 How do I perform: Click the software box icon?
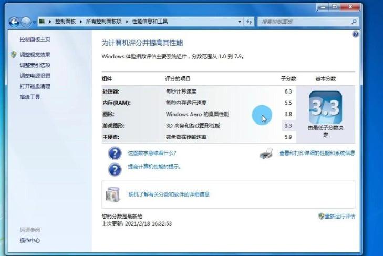click(x=113, y=194)
